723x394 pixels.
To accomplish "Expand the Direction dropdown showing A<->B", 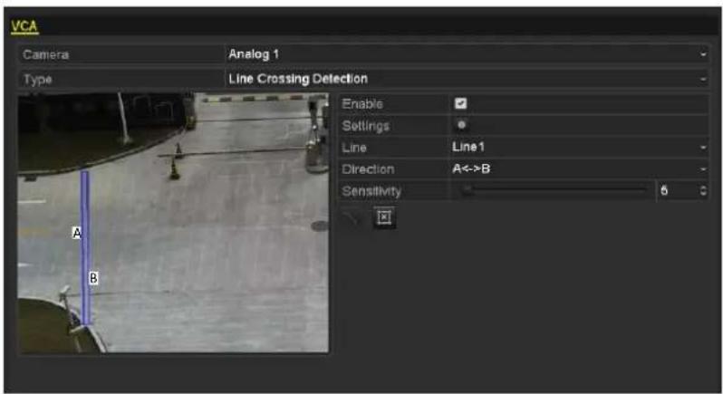I will pyautogui.click(x=579, y=169).
